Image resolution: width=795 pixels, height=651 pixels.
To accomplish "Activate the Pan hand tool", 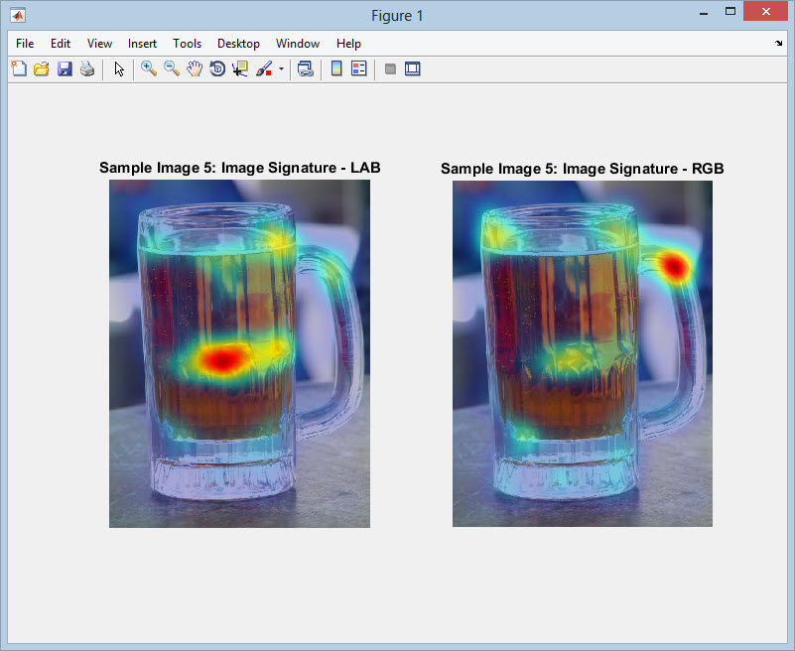I will click(x=195, y=68).
